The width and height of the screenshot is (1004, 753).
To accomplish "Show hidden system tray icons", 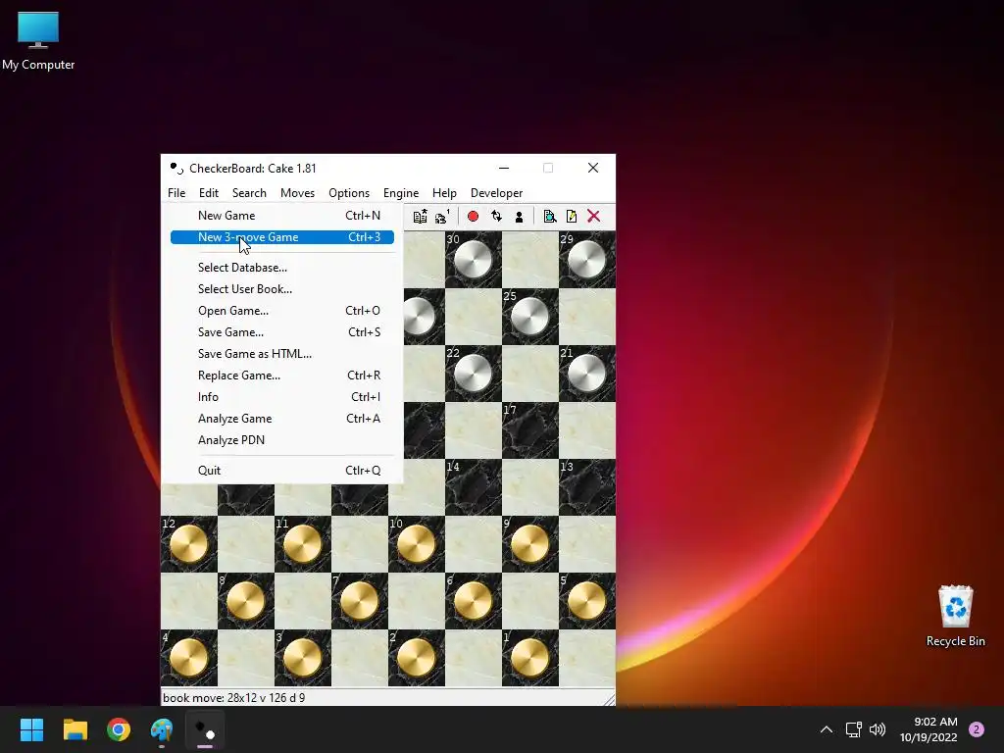I will tap(827, 729).
